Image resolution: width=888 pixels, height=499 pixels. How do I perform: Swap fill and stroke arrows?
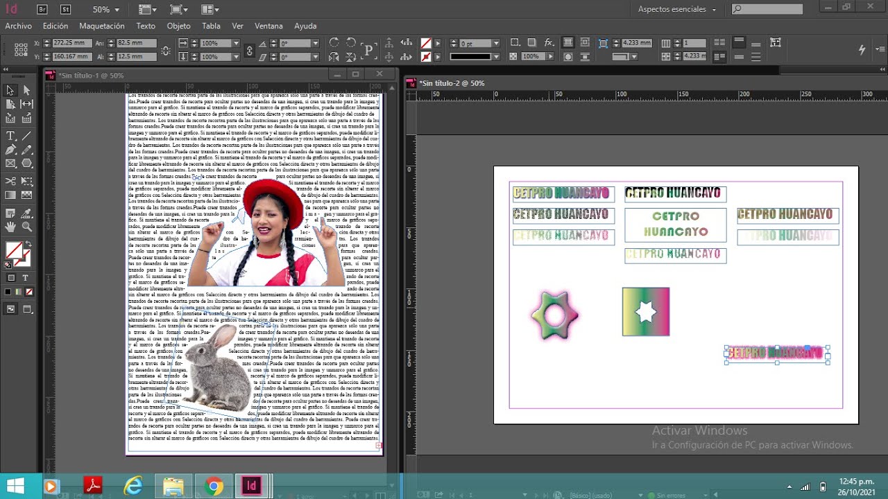pyautogui.click(x=28, y=244)
